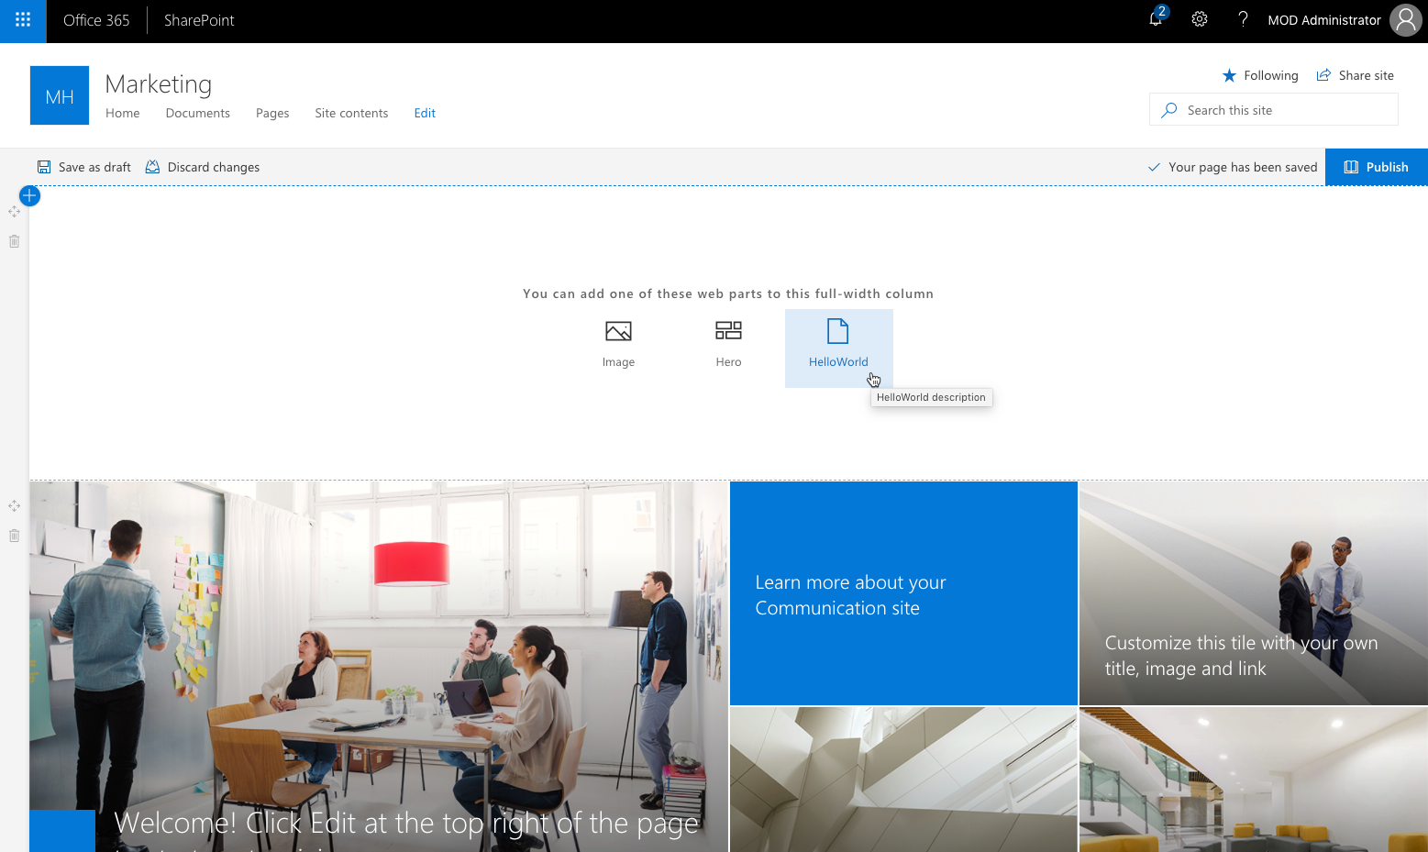Select the Image web part
This screenshot has width=1428, height=852.
(x=618, y=345)
